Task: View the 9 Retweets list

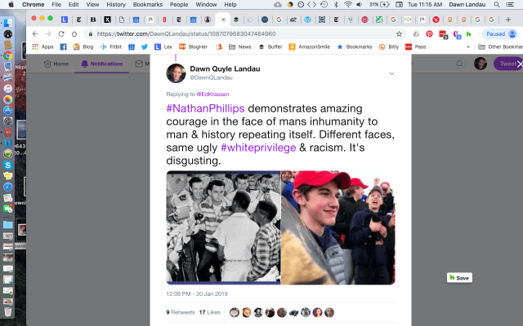Action: tap(181, 312)
